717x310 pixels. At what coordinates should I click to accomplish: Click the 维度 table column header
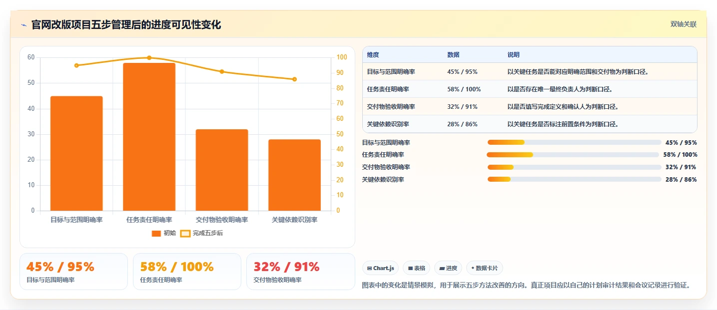coord(373,55)
